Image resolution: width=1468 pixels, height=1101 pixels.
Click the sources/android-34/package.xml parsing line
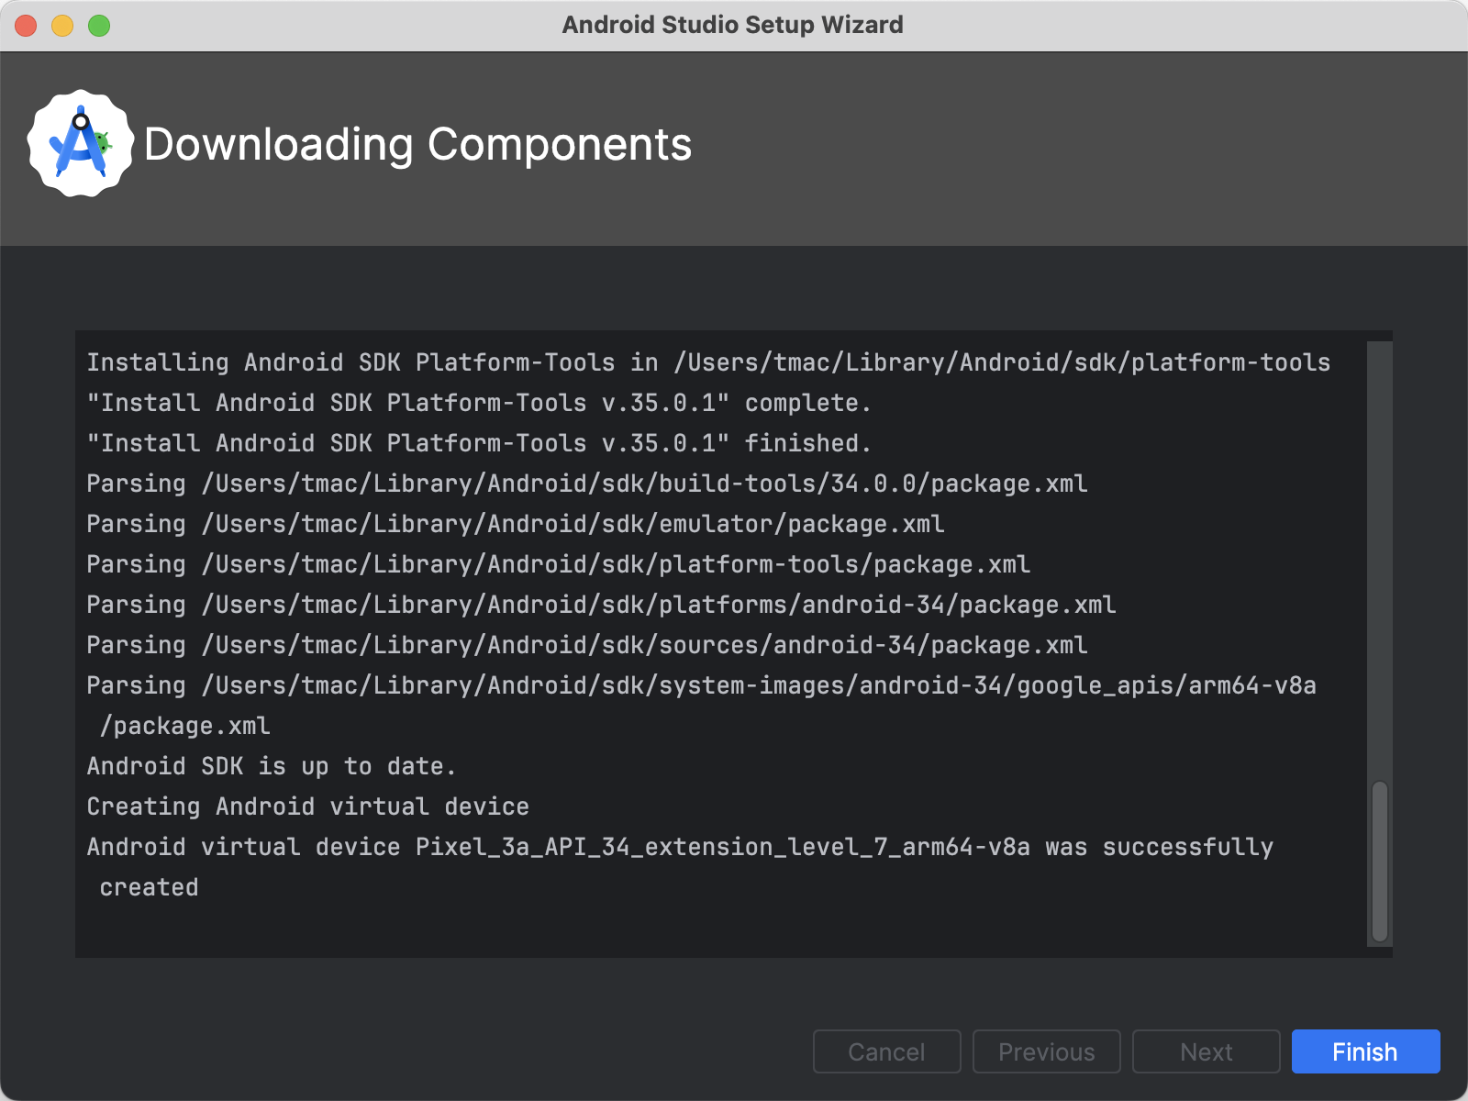587,645
